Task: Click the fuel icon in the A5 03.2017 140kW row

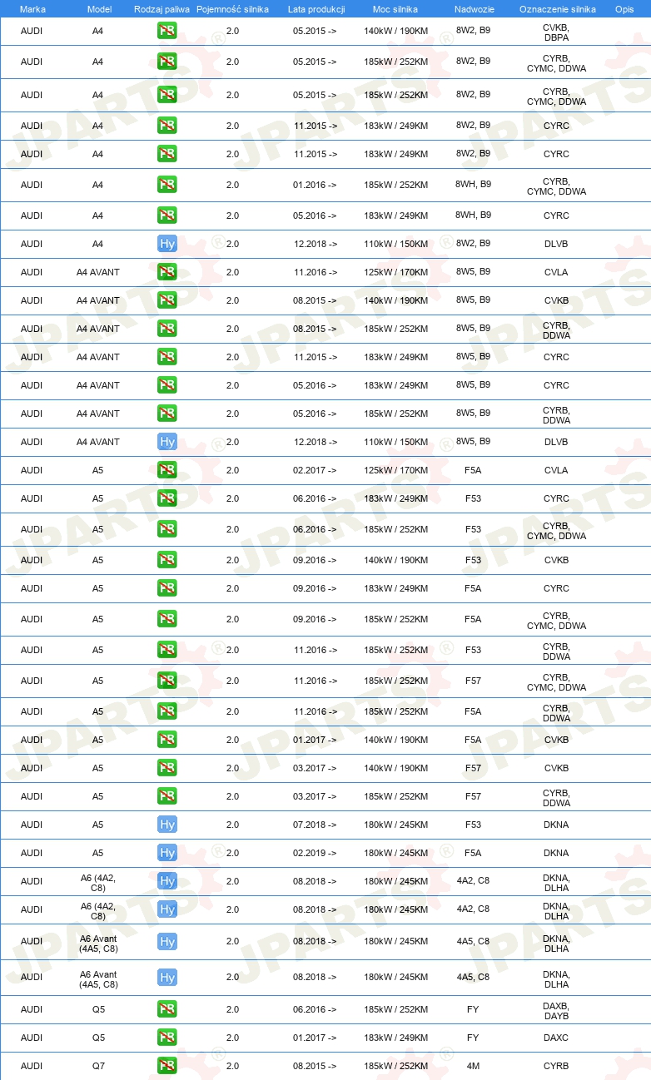Action: click(167, 768)
